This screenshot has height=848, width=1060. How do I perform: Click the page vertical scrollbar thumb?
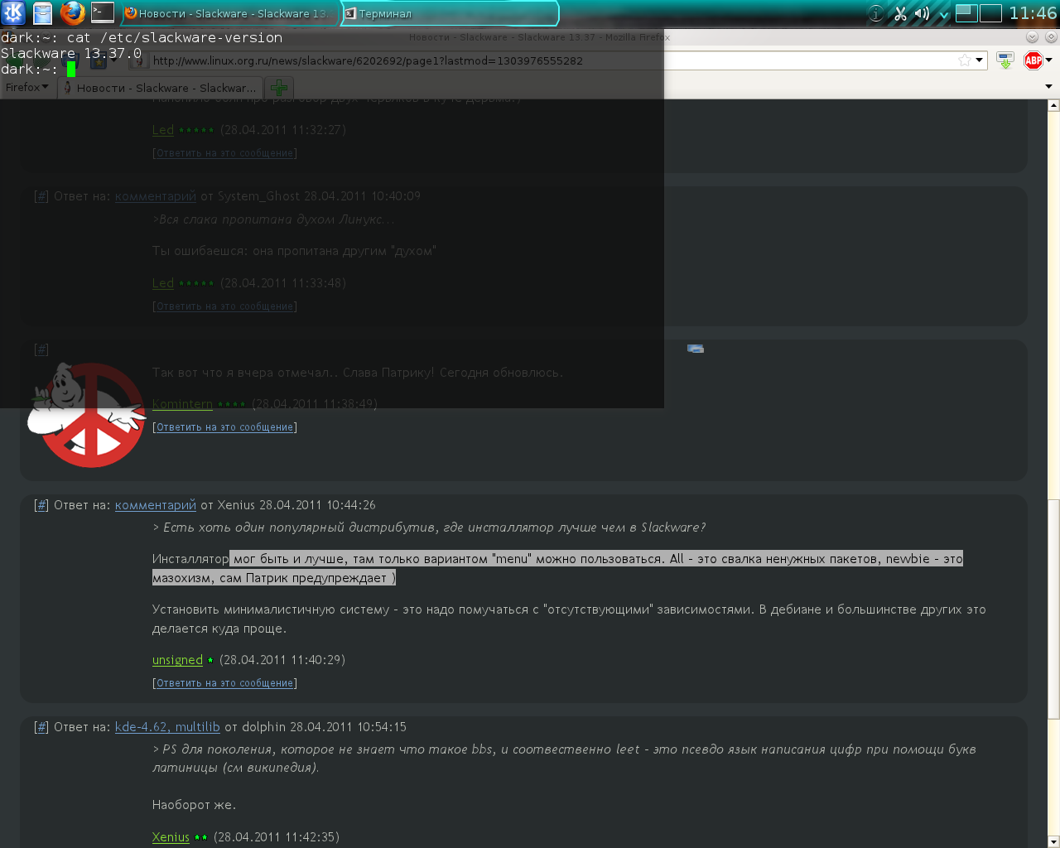click(1053, 609)
